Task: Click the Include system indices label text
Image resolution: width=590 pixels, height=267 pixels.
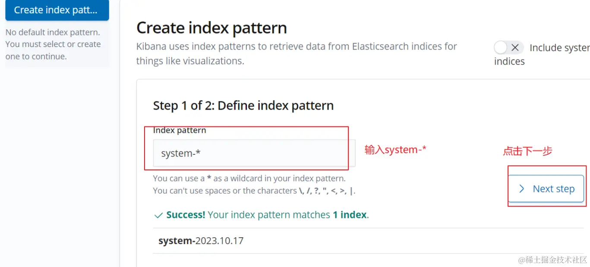Action: pos(559,48)
